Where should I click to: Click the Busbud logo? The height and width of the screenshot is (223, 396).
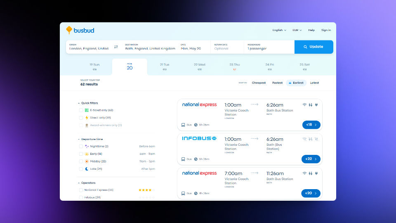80,30
